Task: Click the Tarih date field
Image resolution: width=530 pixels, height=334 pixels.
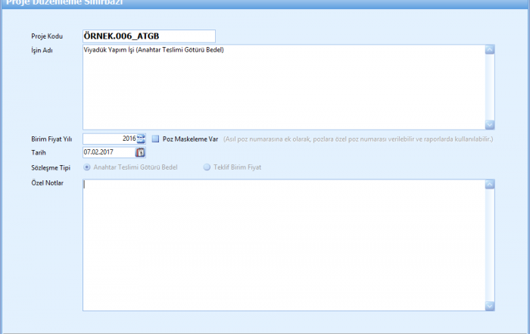Action: (108, 153)
